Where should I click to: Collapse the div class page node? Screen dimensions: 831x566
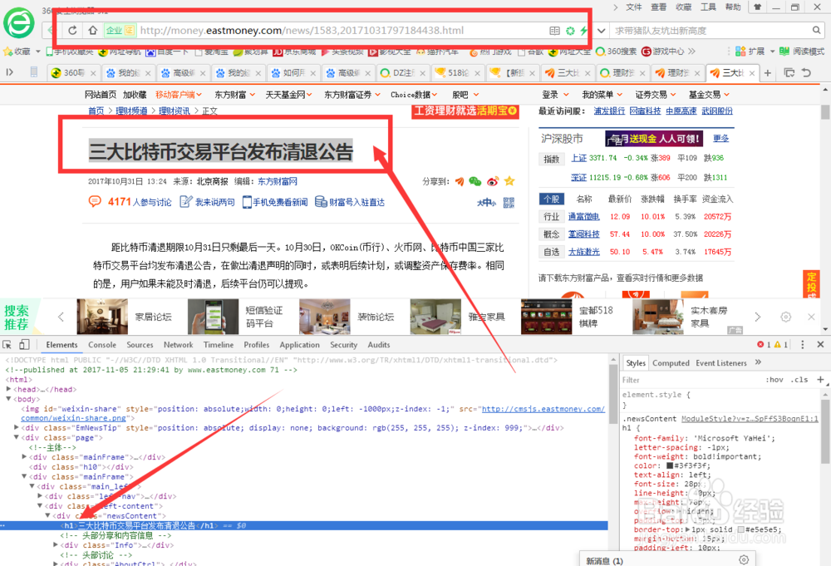pyautogui.click(x=17, y=437)
